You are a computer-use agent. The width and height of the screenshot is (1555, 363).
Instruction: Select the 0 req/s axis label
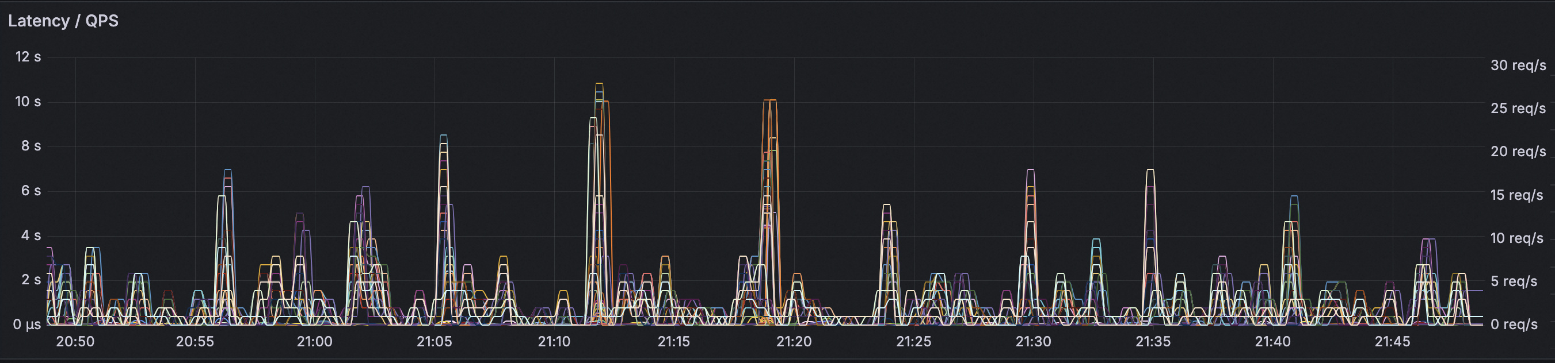[1514, 325]
